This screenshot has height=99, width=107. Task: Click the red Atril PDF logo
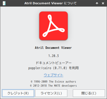click(54, 26)
